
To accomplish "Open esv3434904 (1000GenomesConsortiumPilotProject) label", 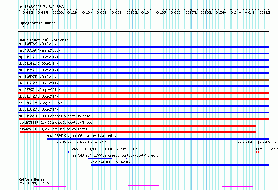I will coord(116,155).
